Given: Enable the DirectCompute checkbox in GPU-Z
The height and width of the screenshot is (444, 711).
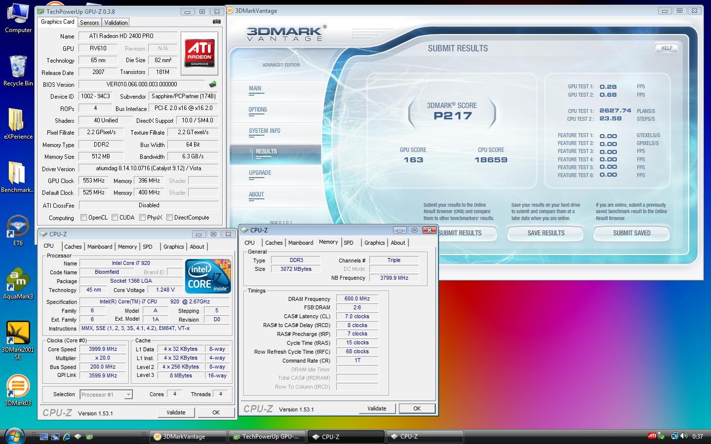Looking at the screenshot, I should [169, 218].
